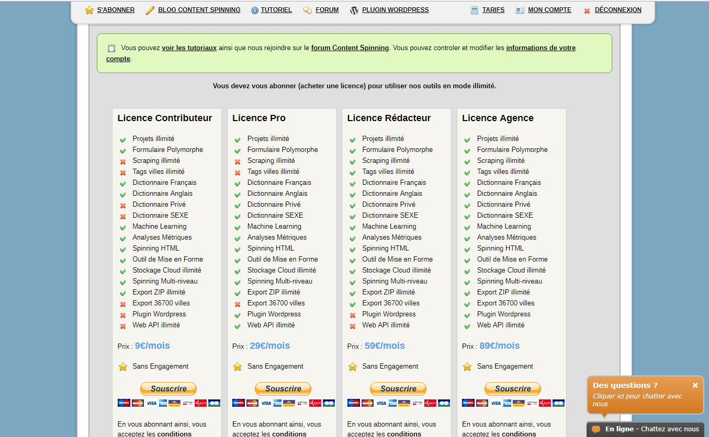The width and height of the screenshot is (709, 437).
Task: Click the red cross for Rédacteur Plugin Wordpress
Action: (353, 315)
